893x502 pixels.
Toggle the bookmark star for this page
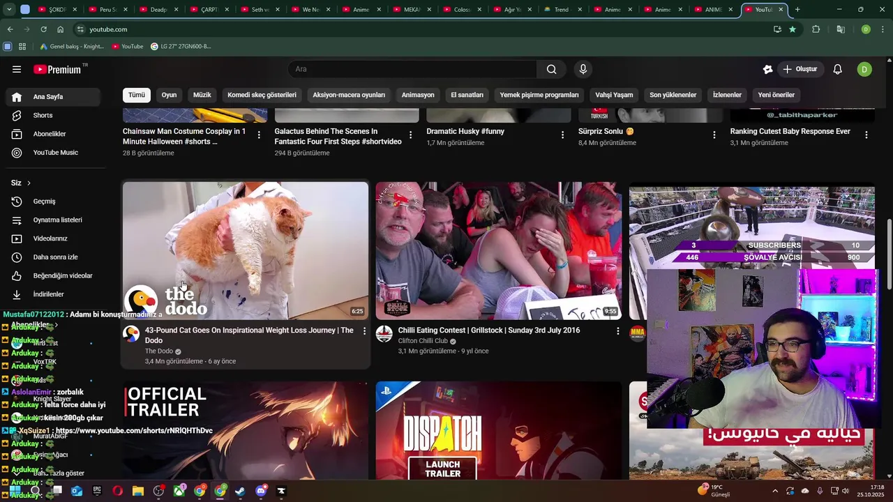[x=793, y=29]
